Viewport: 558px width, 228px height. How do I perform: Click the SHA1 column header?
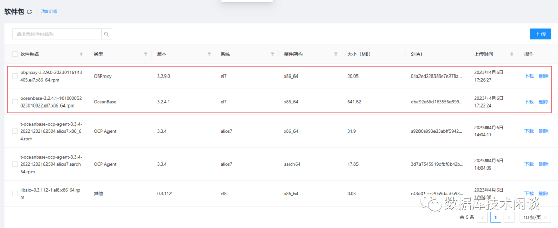coord(416,54)
